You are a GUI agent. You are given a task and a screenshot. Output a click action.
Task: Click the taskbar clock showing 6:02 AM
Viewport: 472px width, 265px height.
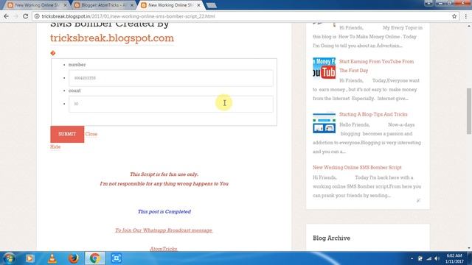click(x=454, y=258)
